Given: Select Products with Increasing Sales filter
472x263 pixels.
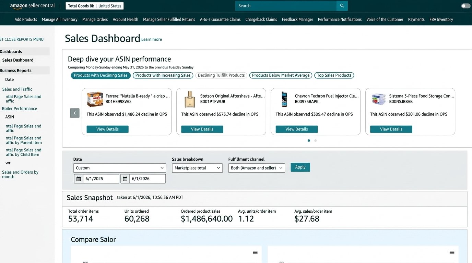Looking at the screenshot, I should 163,75.
